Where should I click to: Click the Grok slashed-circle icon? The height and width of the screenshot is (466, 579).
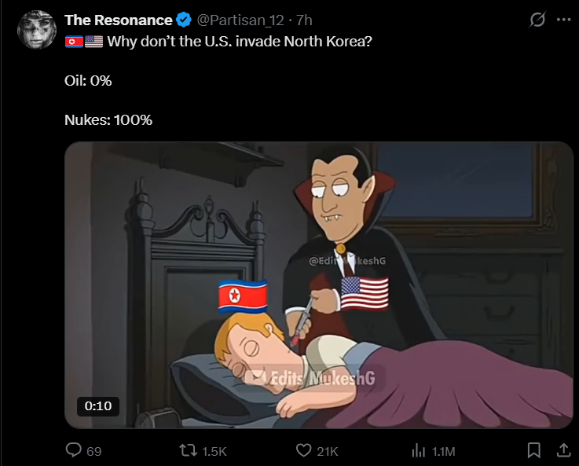click(537, 20)
